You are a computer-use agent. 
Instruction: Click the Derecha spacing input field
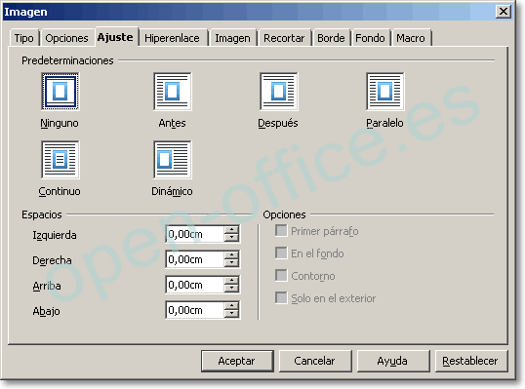point(195,259)
